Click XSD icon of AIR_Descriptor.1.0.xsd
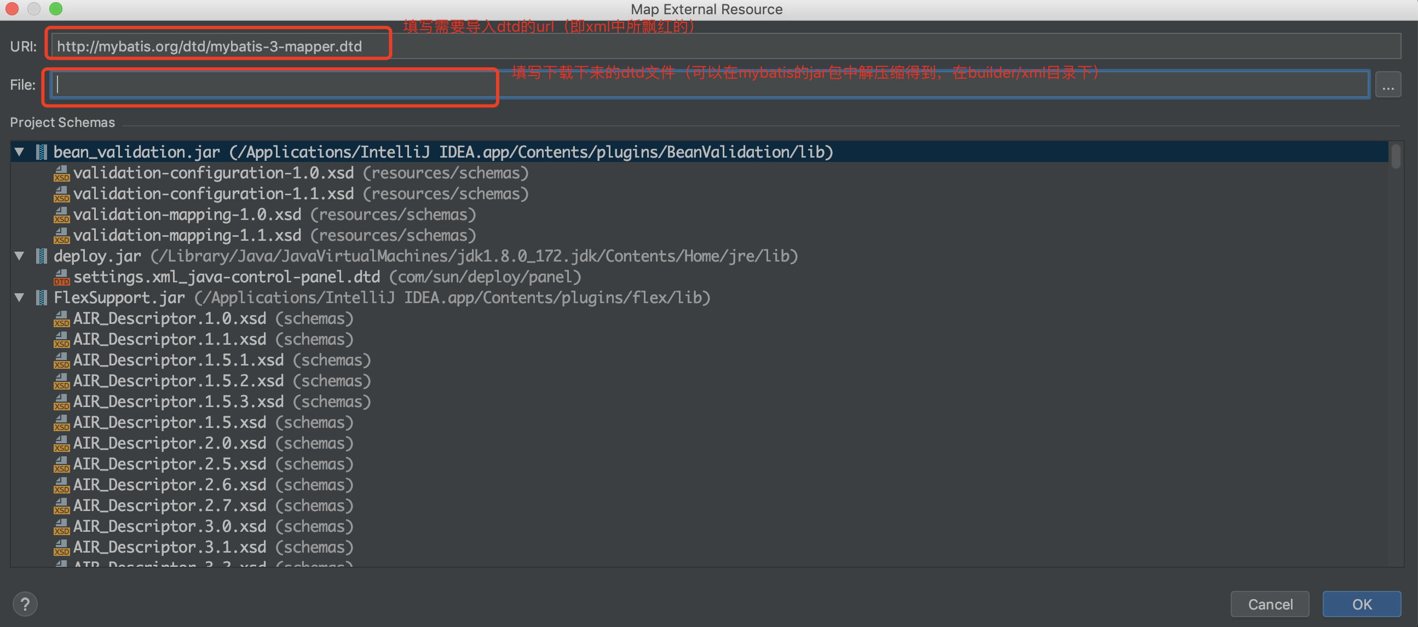Viewport: 1418px width, 627px height. point(62,319)
